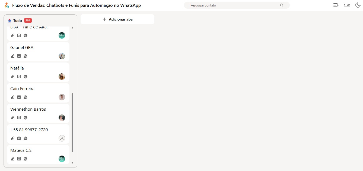Open the calendar icon on Natália's card

tap(19, 77)
